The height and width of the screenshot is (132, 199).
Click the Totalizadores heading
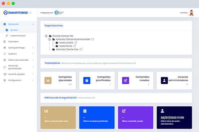click(52, 63)
